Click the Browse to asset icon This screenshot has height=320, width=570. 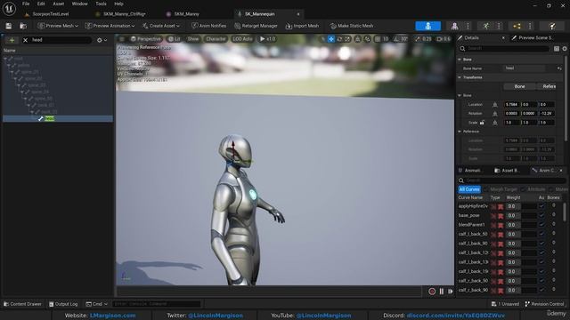(x=23, y=26)
